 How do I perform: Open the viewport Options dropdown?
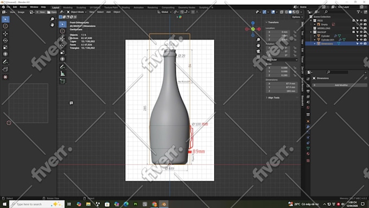pyautogui.click(x=297, y=17)
